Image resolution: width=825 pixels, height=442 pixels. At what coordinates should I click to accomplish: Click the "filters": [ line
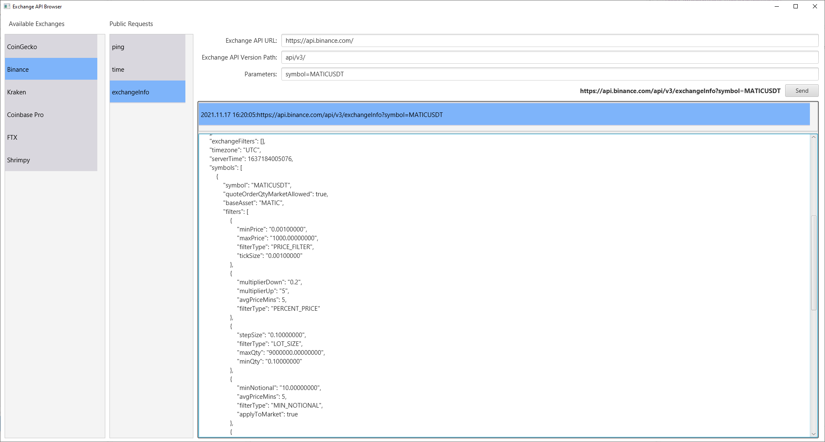coord(236,212)
